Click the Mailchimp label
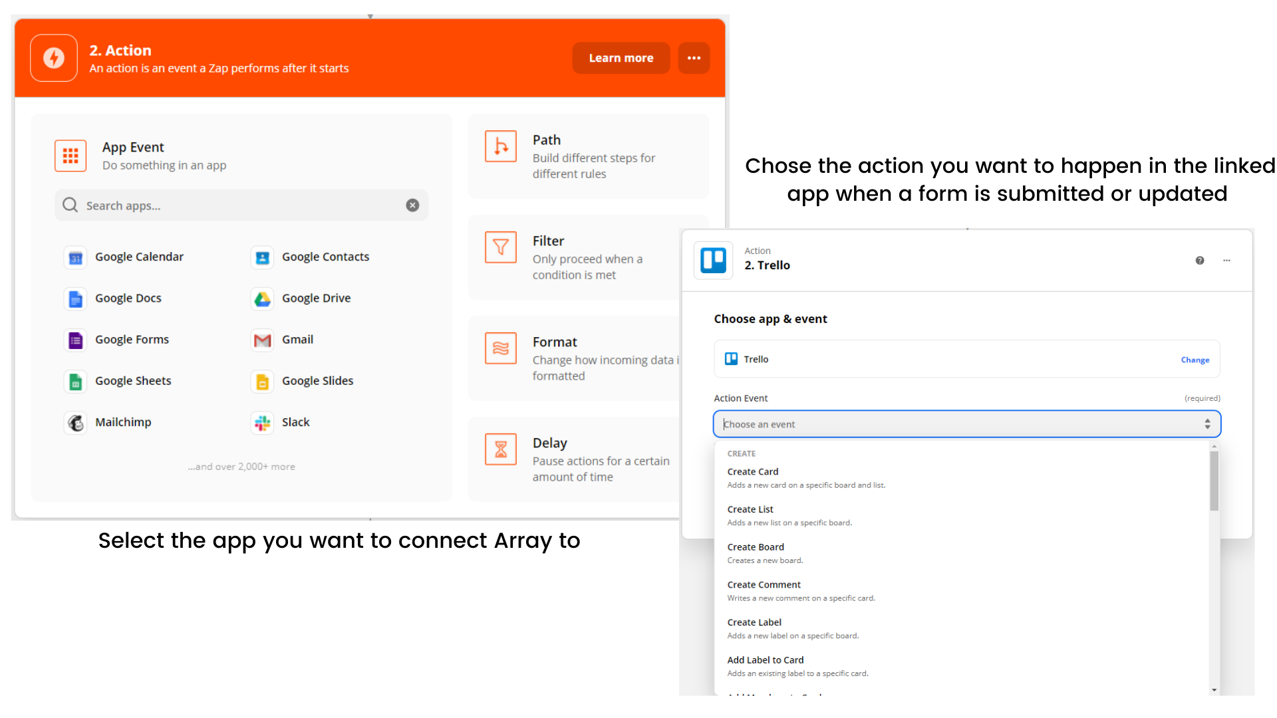The image size is (1277, 718). (x=123, y=422)
